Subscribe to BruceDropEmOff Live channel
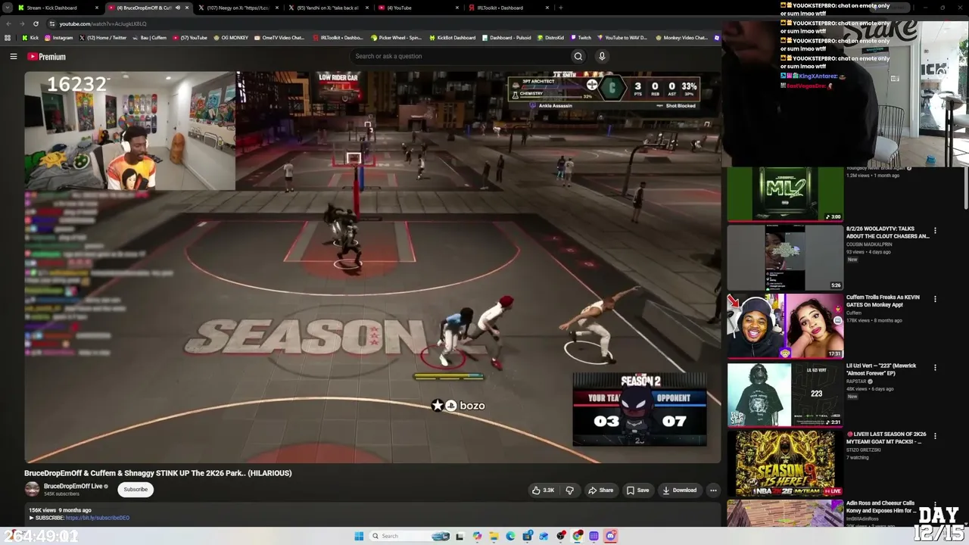The width and height of the screenshot is (969, 545). coord(136,490)
